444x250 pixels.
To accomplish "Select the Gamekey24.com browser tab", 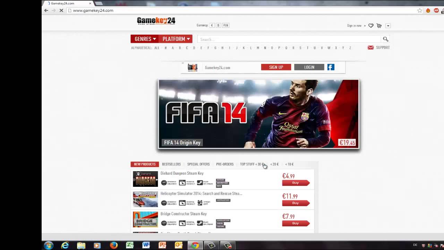I will 68,3.
